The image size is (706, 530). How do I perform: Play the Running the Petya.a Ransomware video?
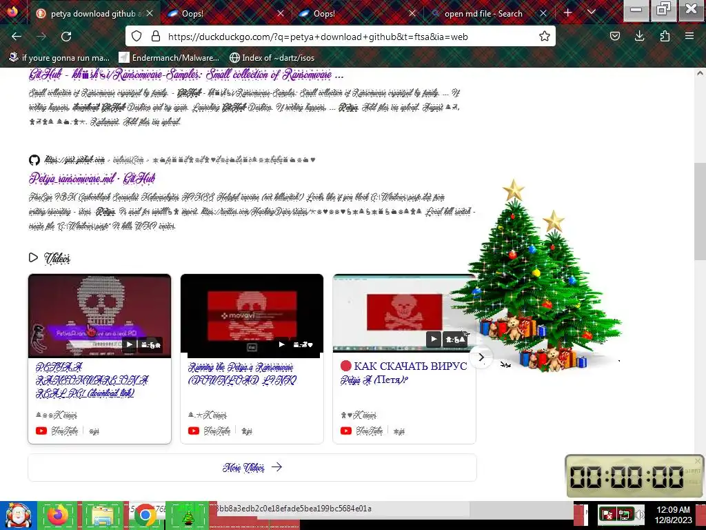coord(281,345)
